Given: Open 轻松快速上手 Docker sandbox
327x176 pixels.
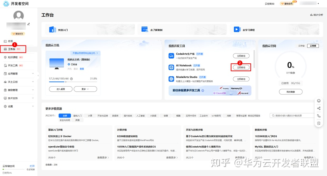Looking at the screenshot, I should tap(60, 136).
